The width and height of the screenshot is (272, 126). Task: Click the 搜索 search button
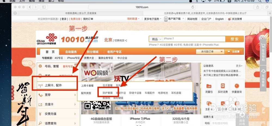(x=234, y=39)
